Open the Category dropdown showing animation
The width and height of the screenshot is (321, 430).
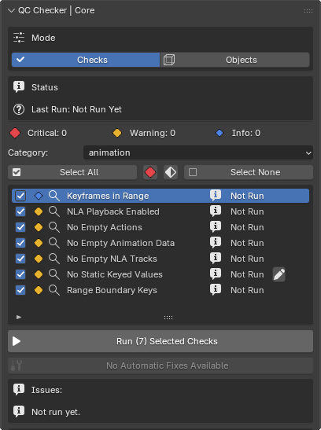198,153
